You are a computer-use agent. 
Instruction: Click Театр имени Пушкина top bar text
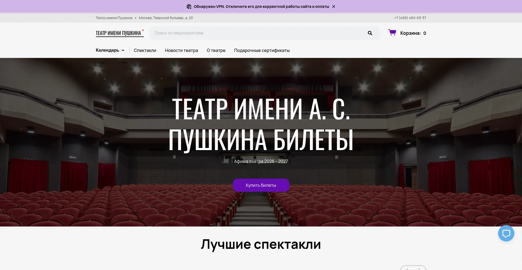114,18
